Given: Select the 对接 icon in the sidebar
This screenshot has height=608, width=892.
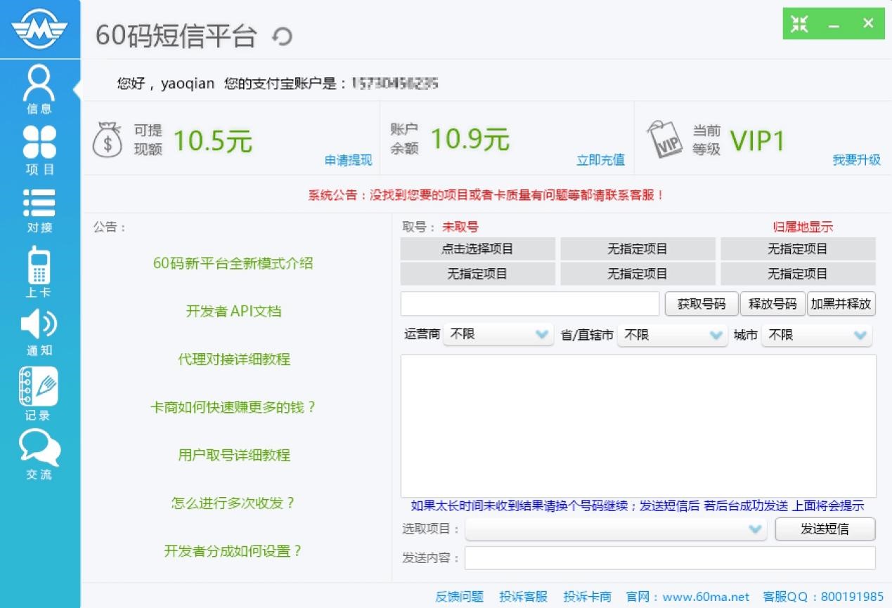Looking at the screenshot, I should point(39,202).
